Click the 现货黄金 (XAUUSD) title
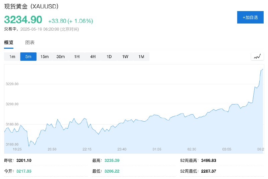 (31, 6)
